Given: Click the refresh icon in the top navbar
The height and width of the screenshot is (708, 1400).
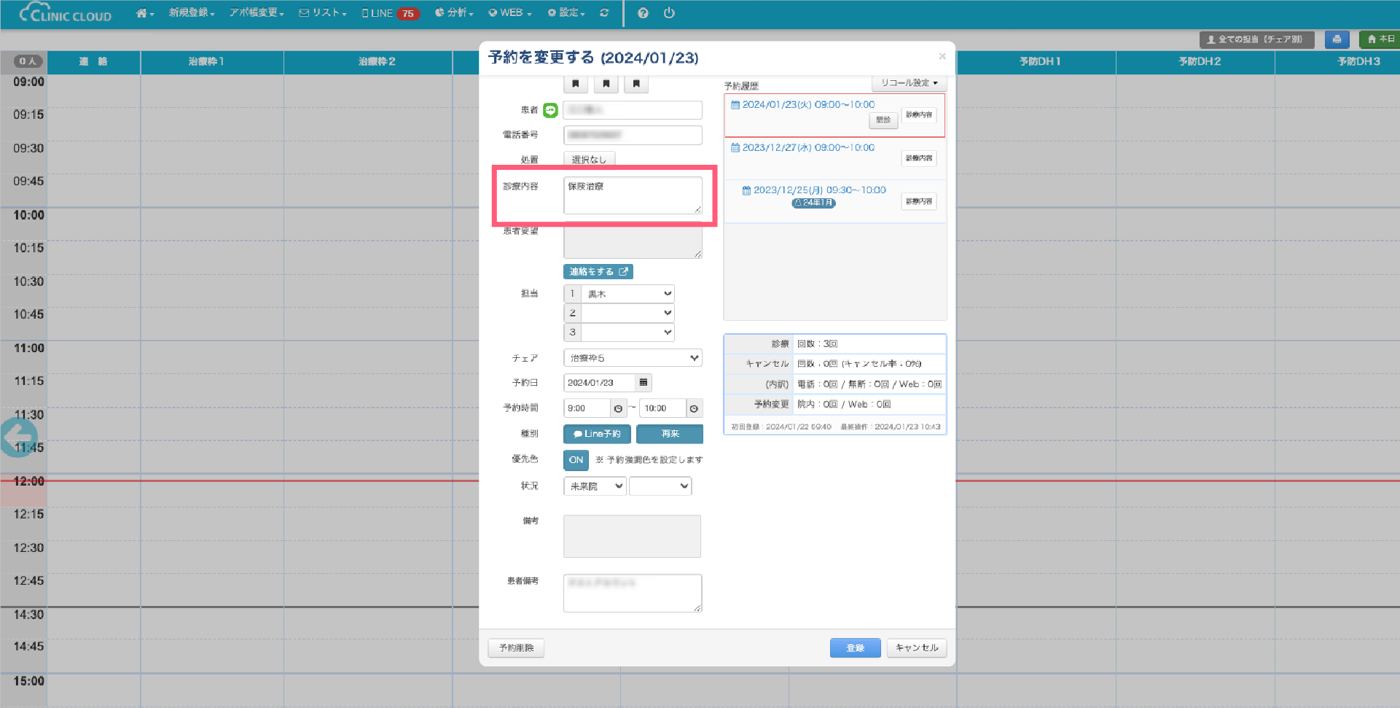Looking at the screenshot, I should pyautogui.click(x=604, y=13).
